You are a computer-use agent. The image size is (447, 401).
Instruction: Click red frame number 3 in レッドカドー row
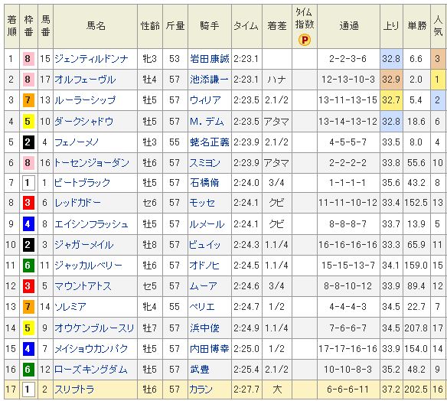(28, 203)
